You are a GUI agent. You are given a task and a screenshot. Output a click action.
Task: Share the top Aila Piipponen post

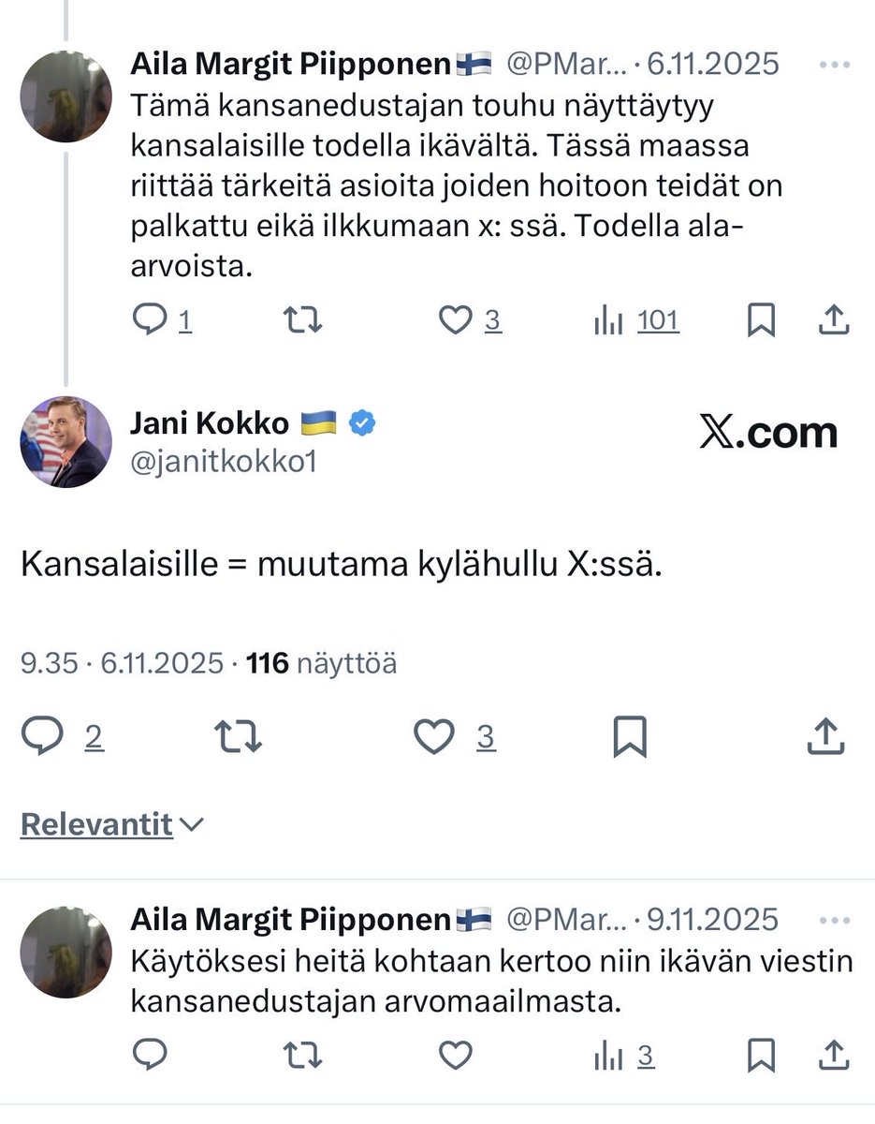(833, 321)
